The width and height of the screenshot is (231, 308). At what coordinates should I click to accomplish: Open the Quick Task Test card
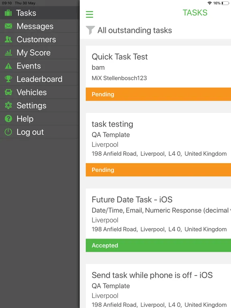click(158, 67)
